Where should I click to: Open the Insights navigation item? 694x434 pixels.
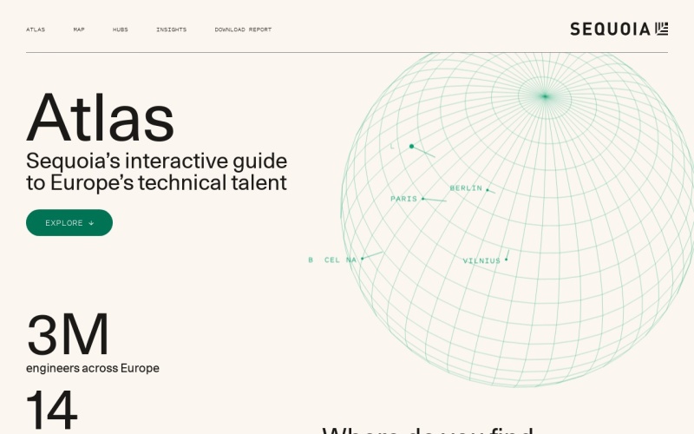pos(171,30)
